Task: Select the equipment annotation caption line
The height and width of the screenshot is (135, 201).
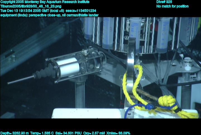Action: click(49, 15)
